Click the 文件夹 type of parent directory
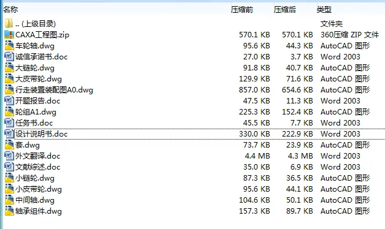This screenshot has width=385, height=229. tap(332, 24)
